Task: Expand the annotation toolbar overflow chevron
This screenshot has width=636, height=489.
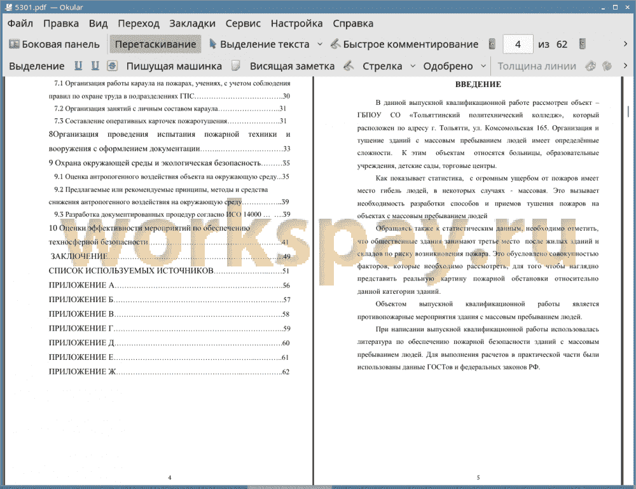Action: point(625,65)
